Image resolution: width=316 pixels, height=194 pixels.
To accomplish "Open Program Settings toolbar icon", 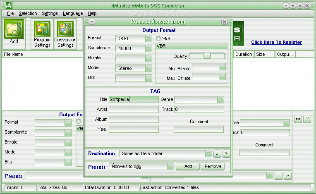I will coord(42,29).
